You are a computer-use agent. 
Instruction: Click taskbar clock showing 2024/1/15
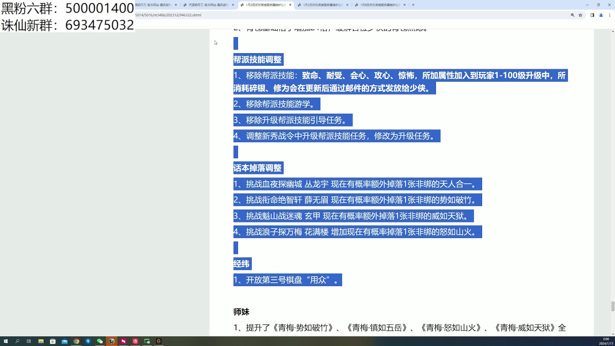click(x=606, y=341)
